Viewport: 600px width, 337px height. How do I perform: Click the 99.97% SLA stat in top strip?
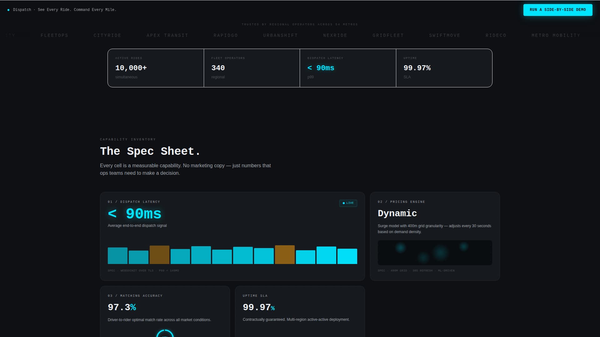click(x=444, y=68)
